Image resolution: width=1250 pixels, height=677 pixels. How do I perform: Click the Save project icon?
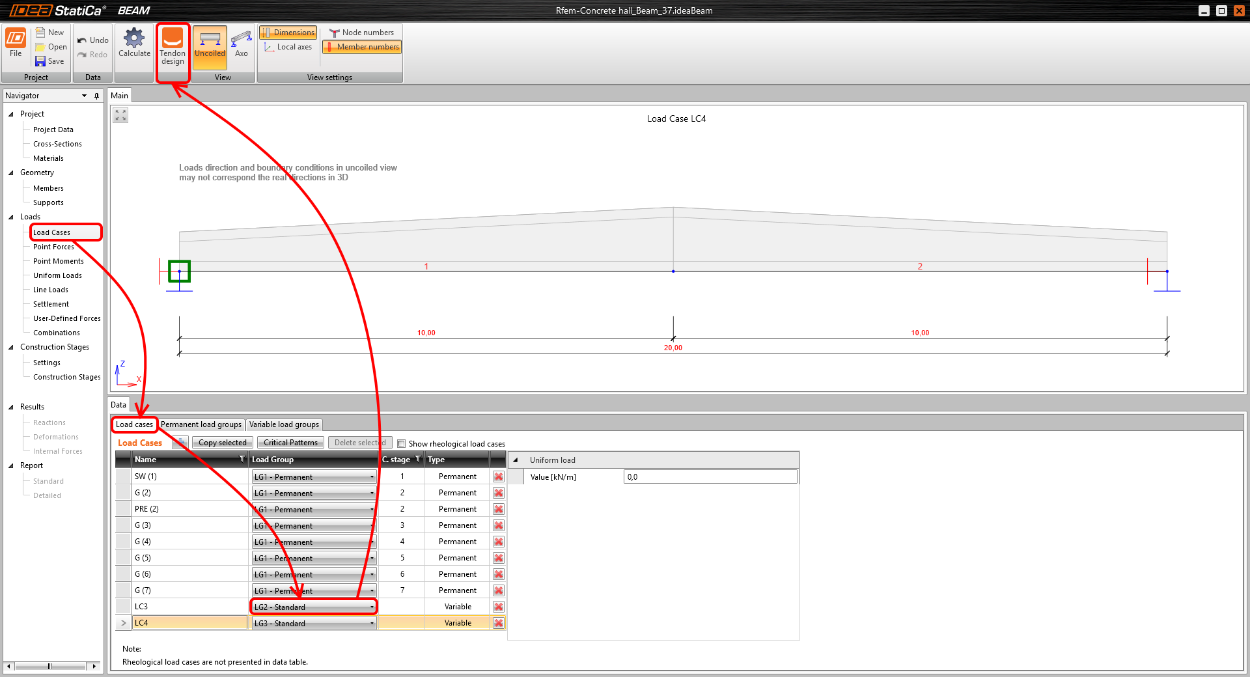(40, 61)
